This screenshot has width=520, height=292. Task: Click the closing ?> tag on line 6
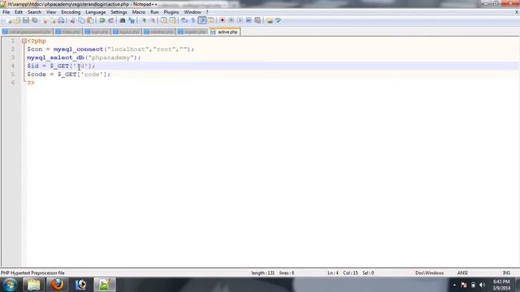click(31, 83)
